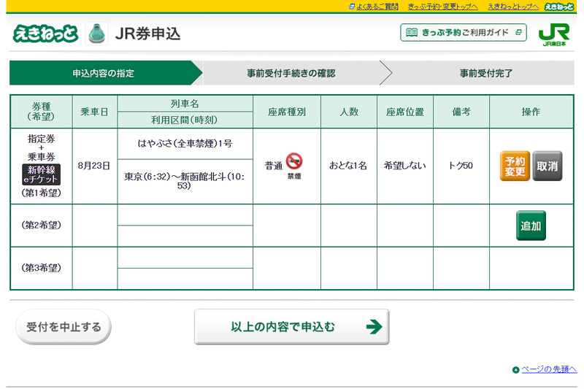
Task: Click the 東京(6:32)～新函館北斗 section text
Action: (185, 180)
